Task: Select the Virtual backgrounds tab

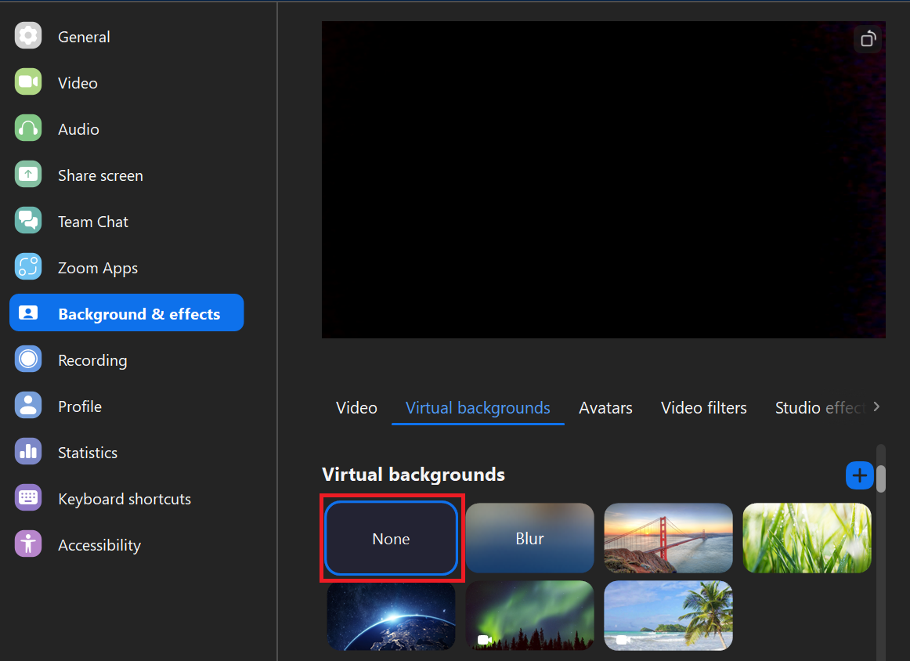Action: 478,408
